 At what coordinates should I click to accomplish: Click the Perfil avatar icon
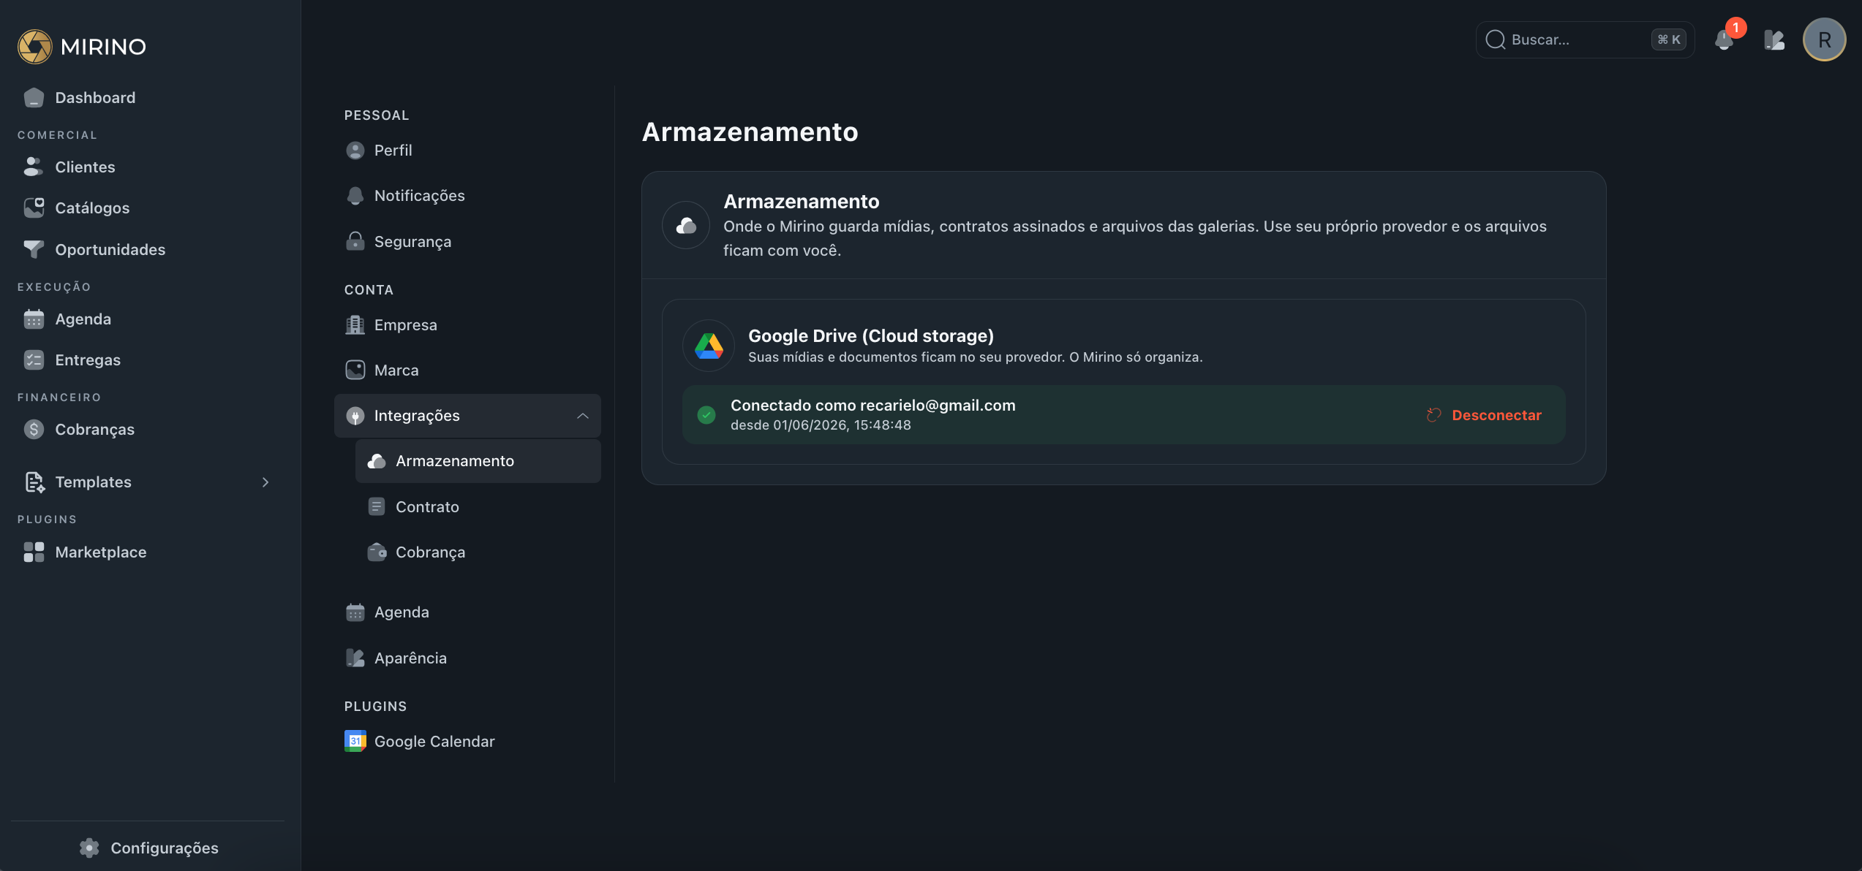355,150
